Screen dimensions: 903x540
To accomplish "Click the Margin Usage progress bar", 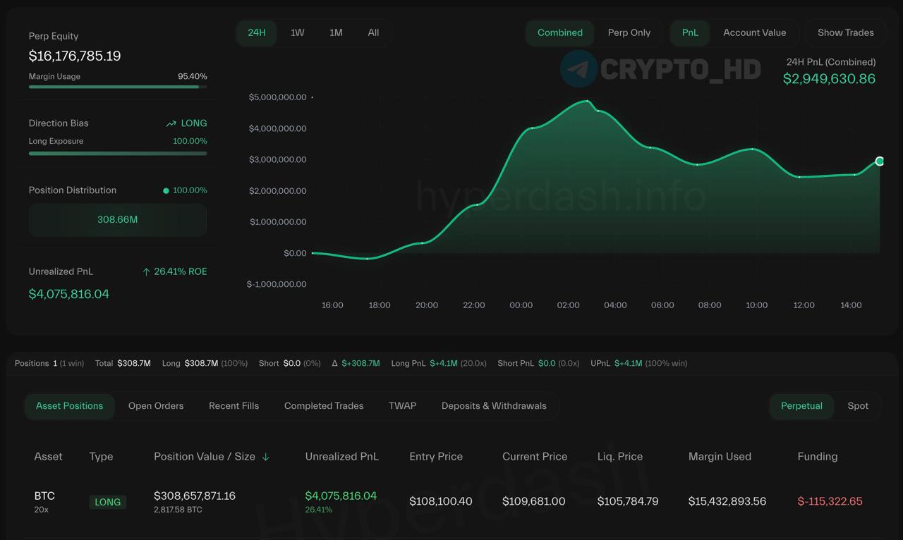I will 118,87.
